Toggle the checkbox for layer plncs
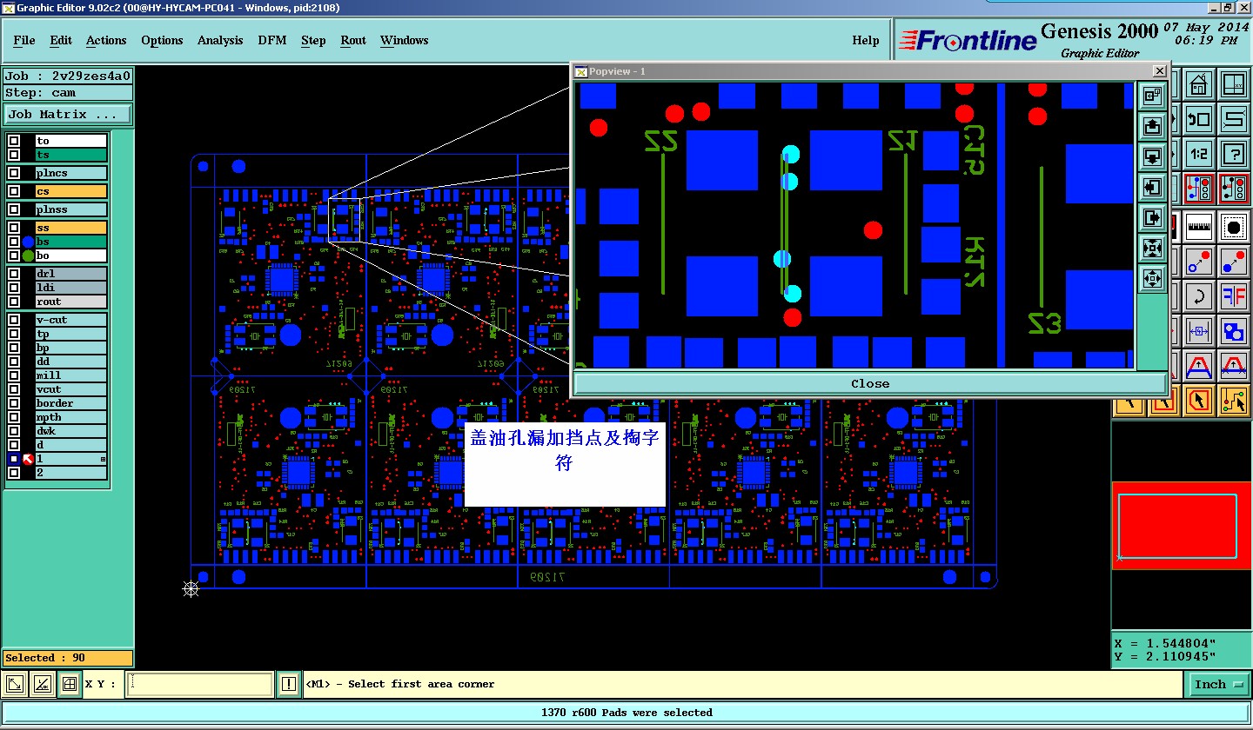 14,173
